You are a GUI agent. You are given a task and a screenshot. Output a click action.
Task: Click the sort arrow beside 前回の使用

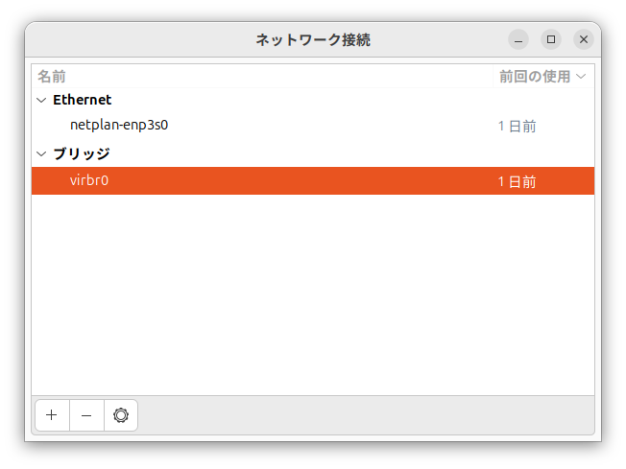coord(581,76)
